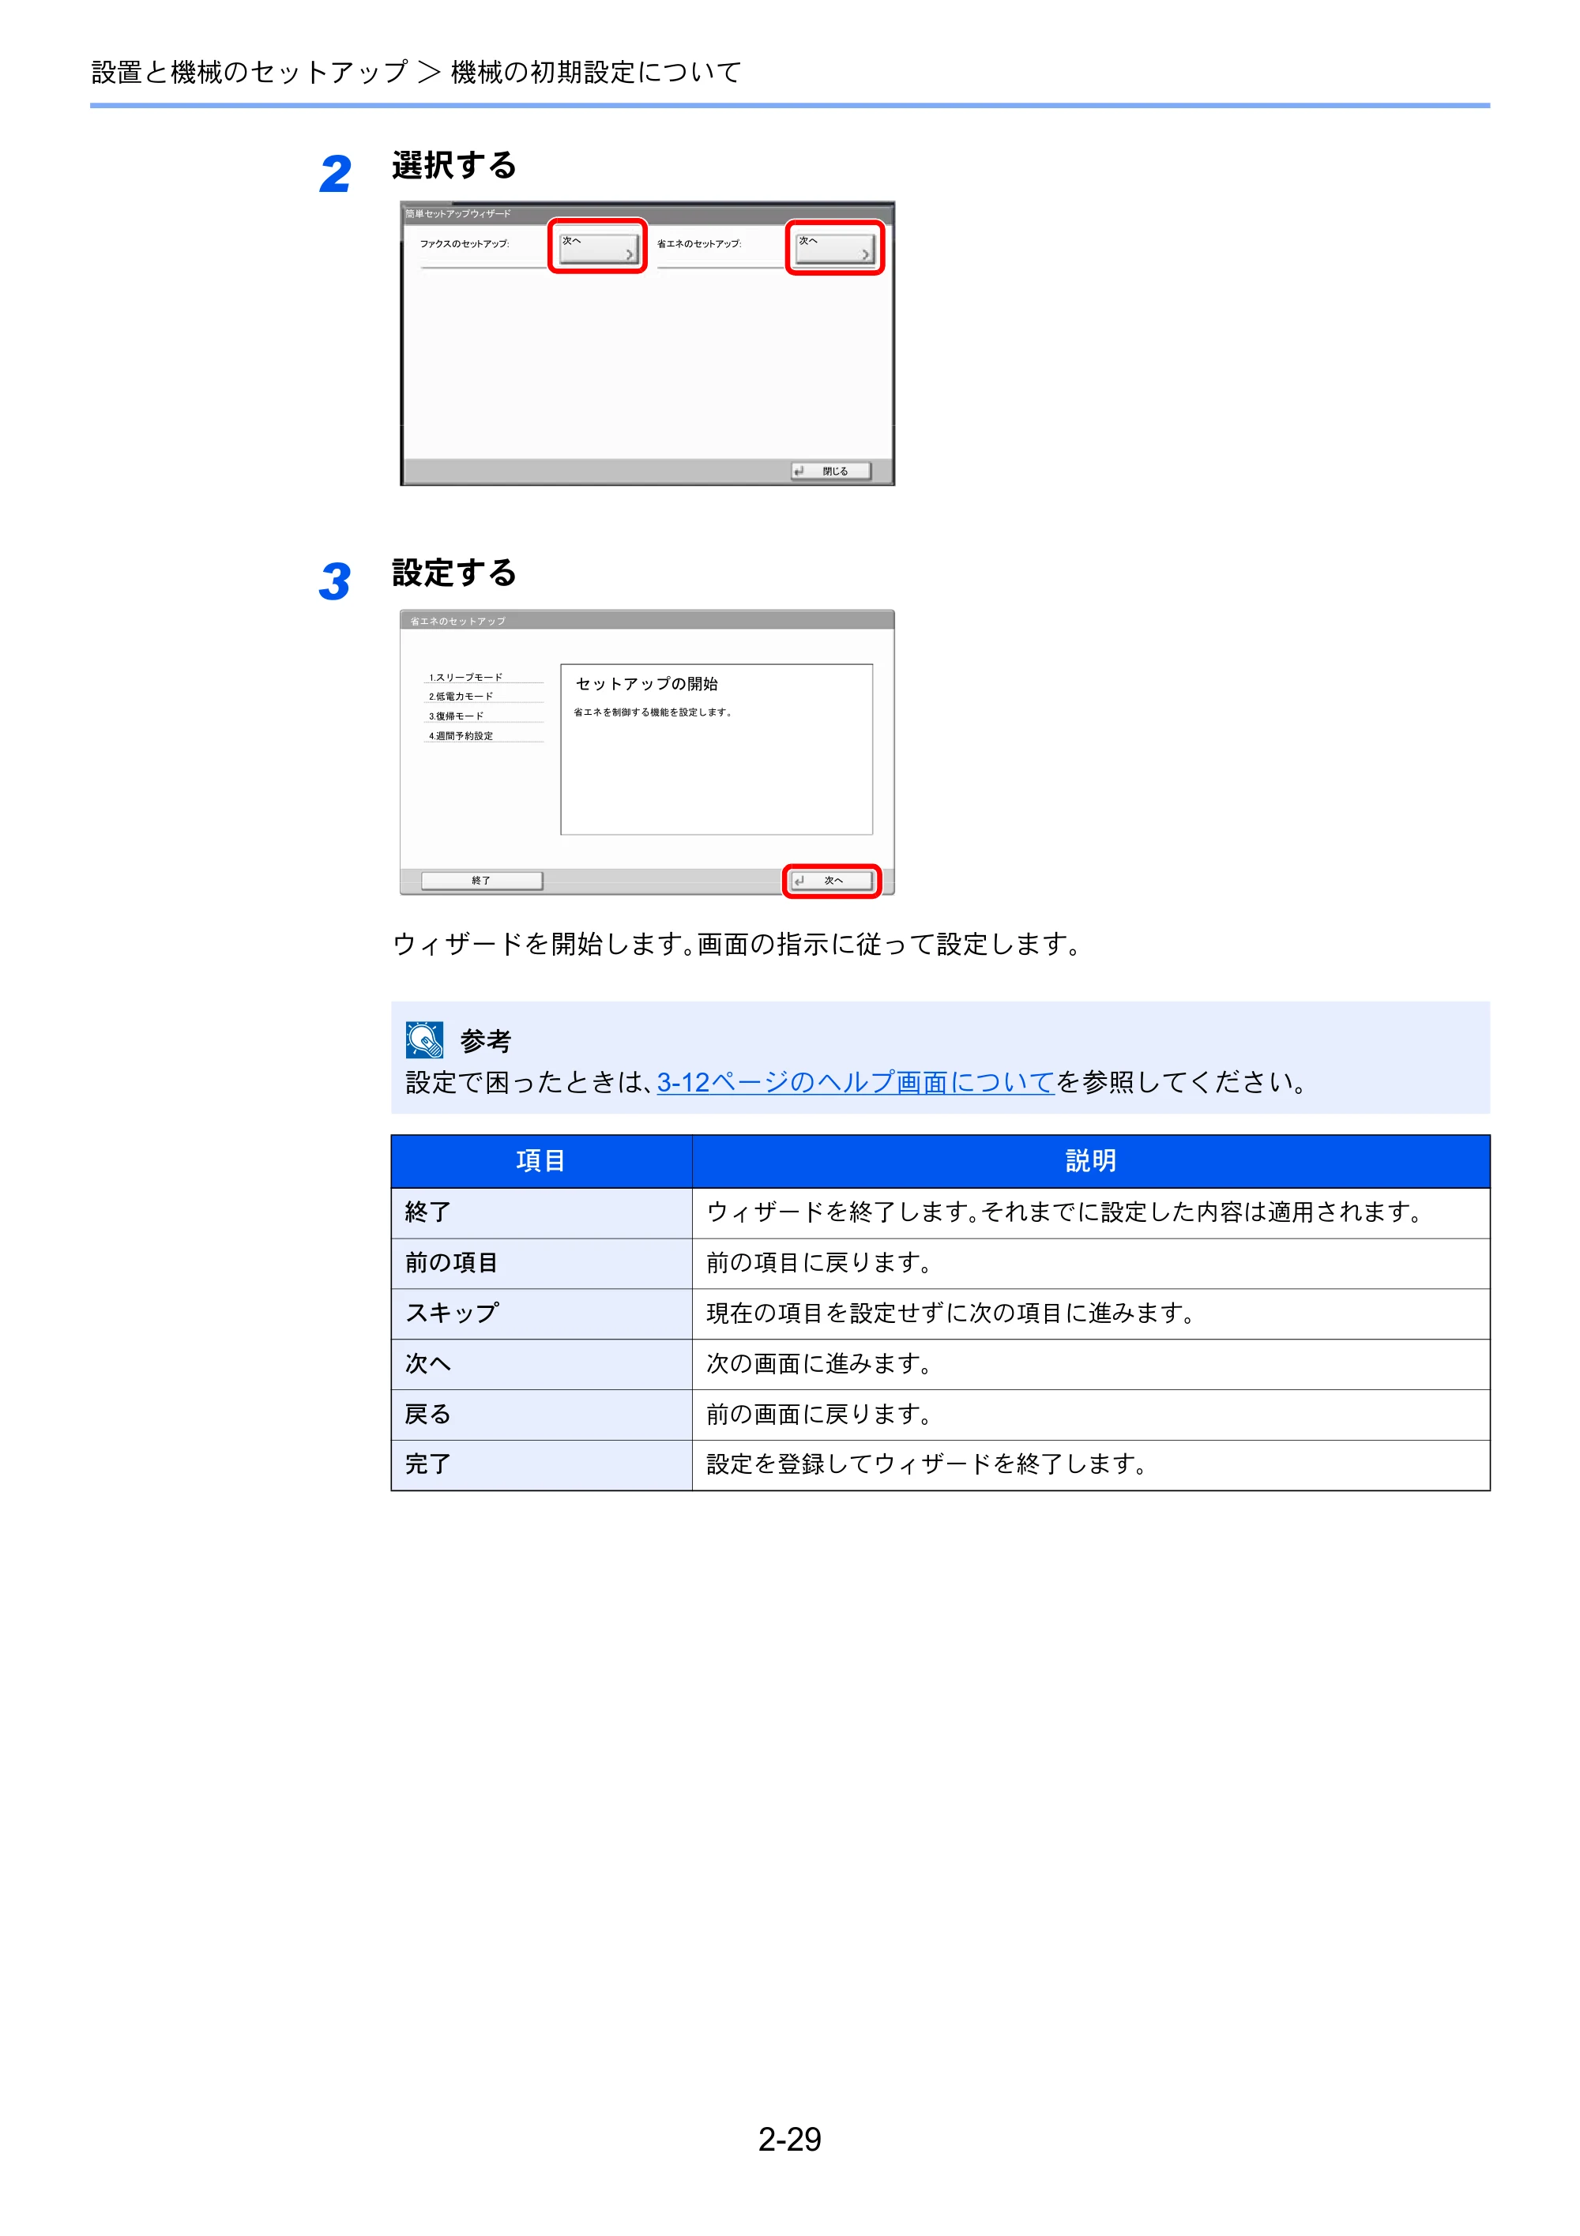Viewport: 1580px width, 2236px height.
Task: Click the 設定する step heading
Action: (454, 573)
